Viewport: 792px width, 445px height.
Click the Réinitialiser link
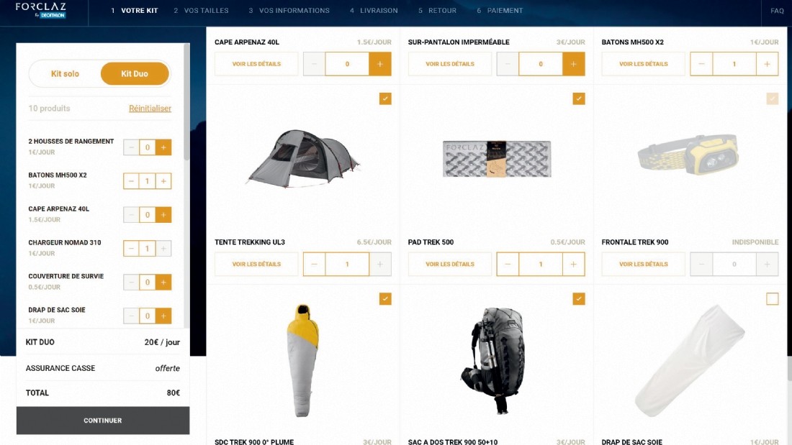[150, 108]
